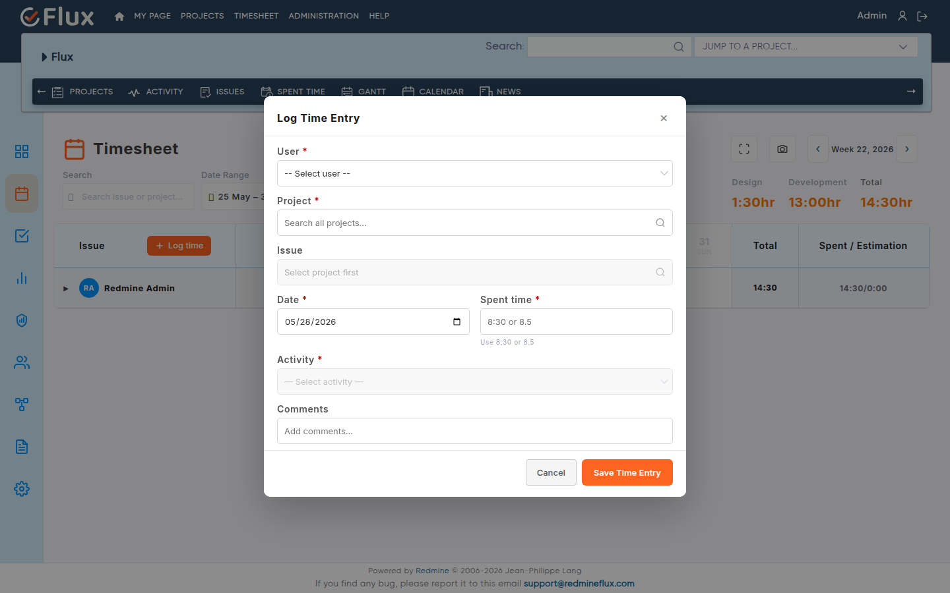Open the timesheet calendar sidebar icon

coord(22,194)
